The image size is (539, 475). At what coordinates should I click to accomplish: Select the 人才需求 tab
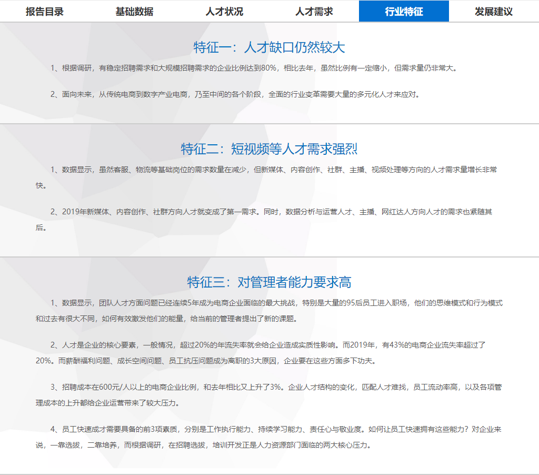[x=314, y=12]
